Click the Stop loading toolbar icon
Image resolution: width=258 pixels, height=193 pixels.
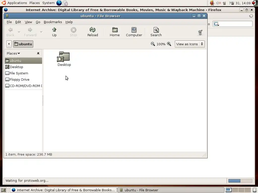coord(73,32)
